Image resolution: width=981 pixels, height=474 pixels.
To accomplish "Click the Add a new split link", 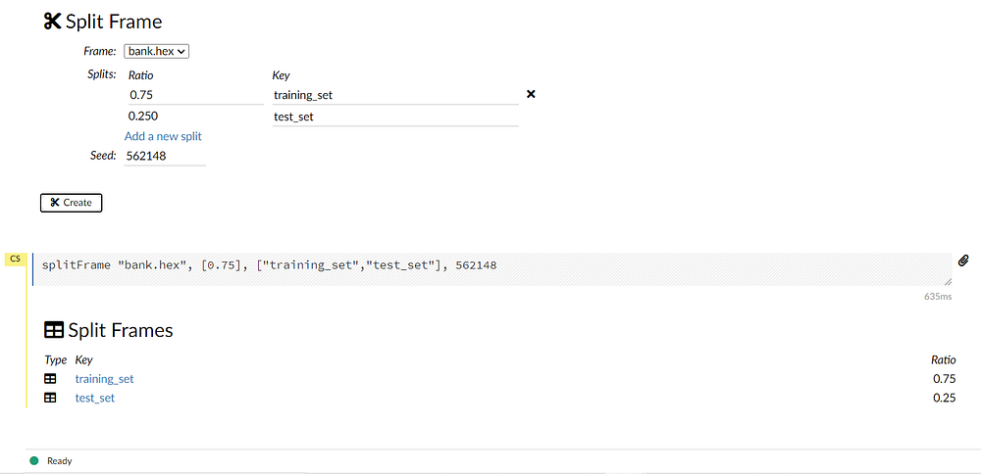I will [x=163, y=136].
